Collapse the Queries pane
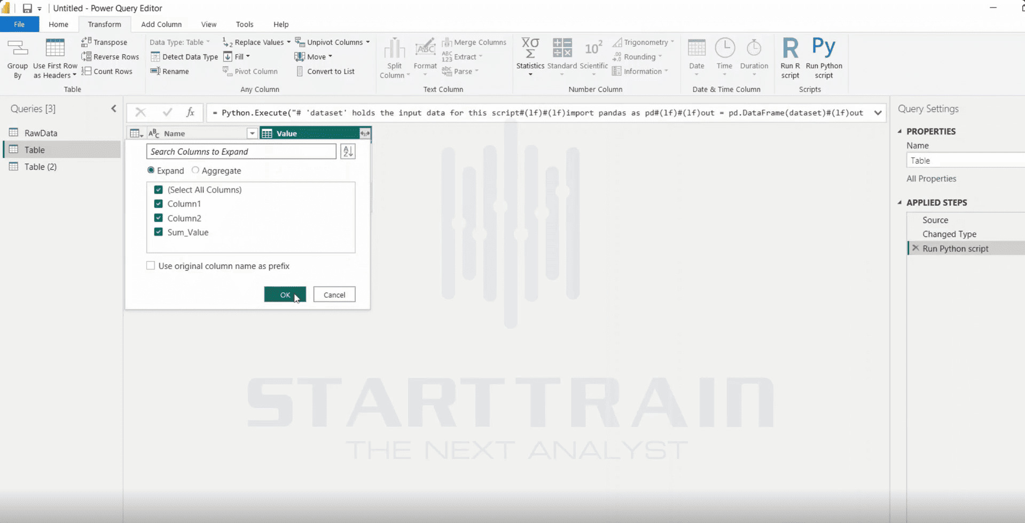The height and width of the screenshot is (523, 1025). pyautogui.click(x=114, y=108)
